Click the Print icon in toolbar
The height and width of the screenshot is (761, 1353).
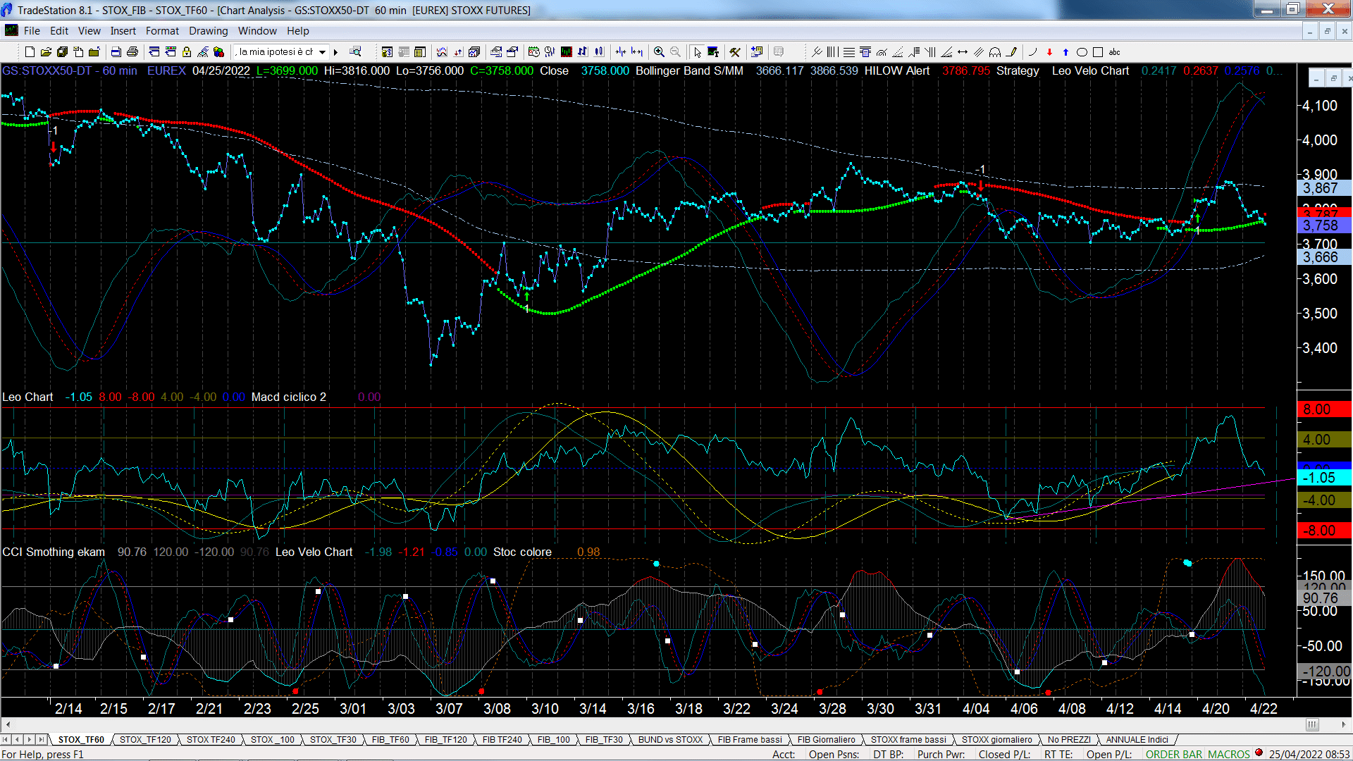coord(132,51)
